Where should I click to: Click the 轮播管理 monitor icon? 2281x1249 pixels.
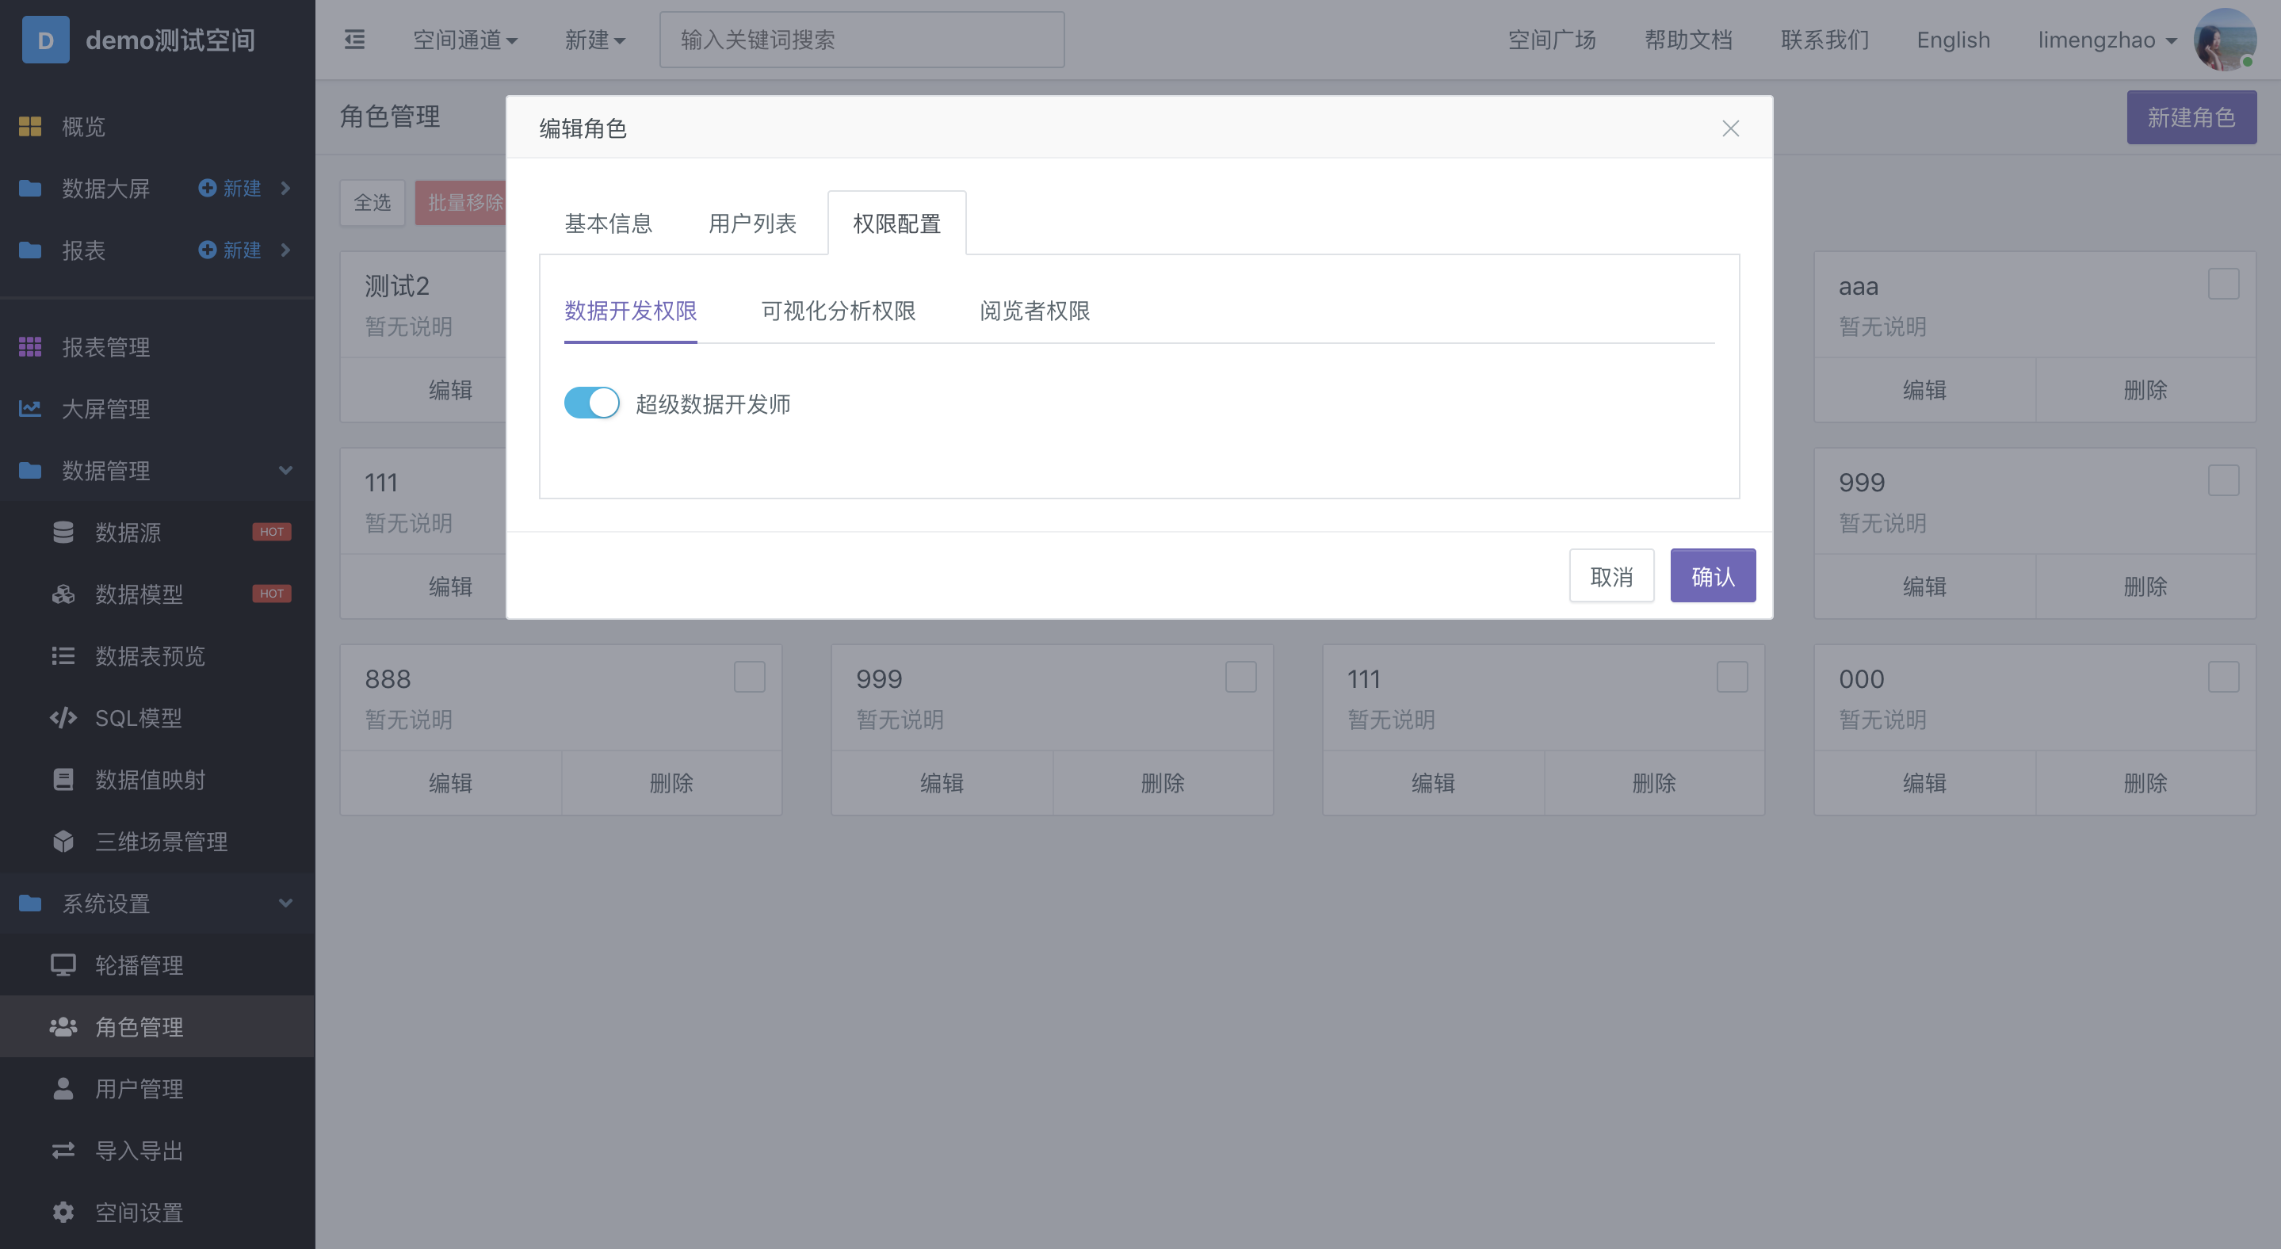point(63,964)
